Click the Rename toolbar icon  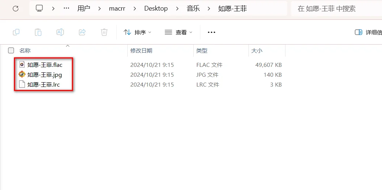(x=60, y=32)
